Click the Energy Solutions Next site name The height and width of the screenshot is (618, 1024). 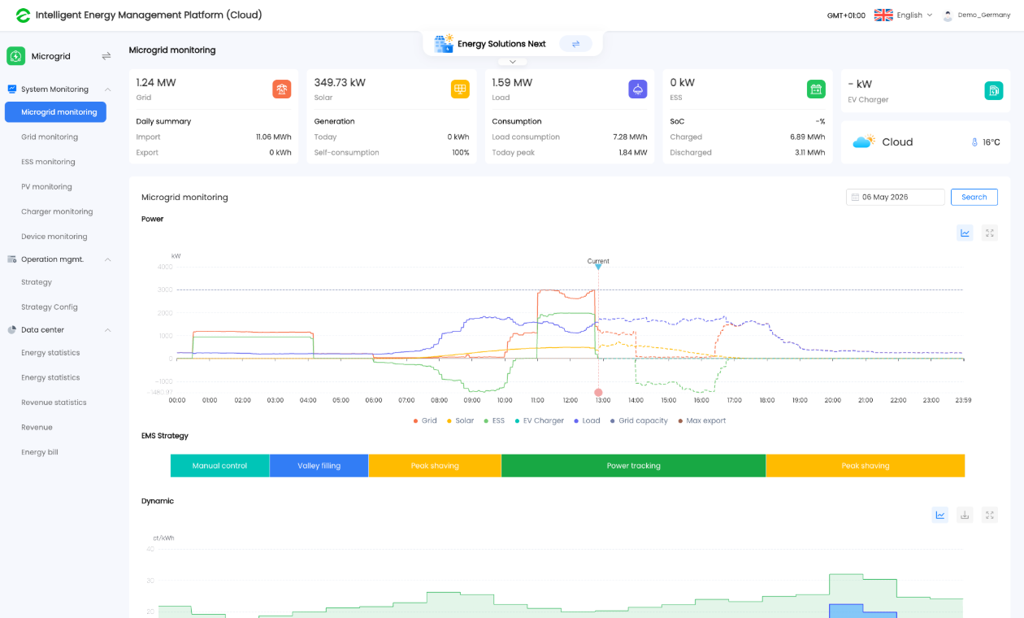501,44
